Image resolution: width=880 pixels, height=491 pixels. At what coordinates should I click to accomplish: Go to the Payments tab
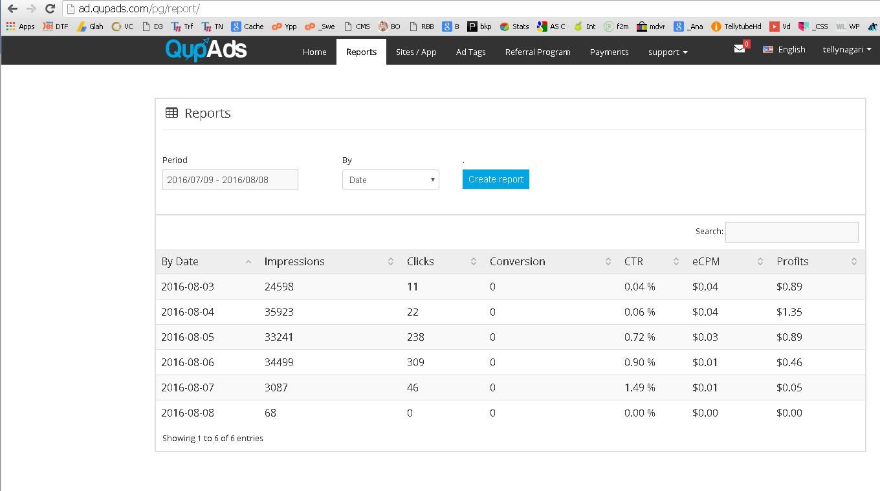(609, 52)
